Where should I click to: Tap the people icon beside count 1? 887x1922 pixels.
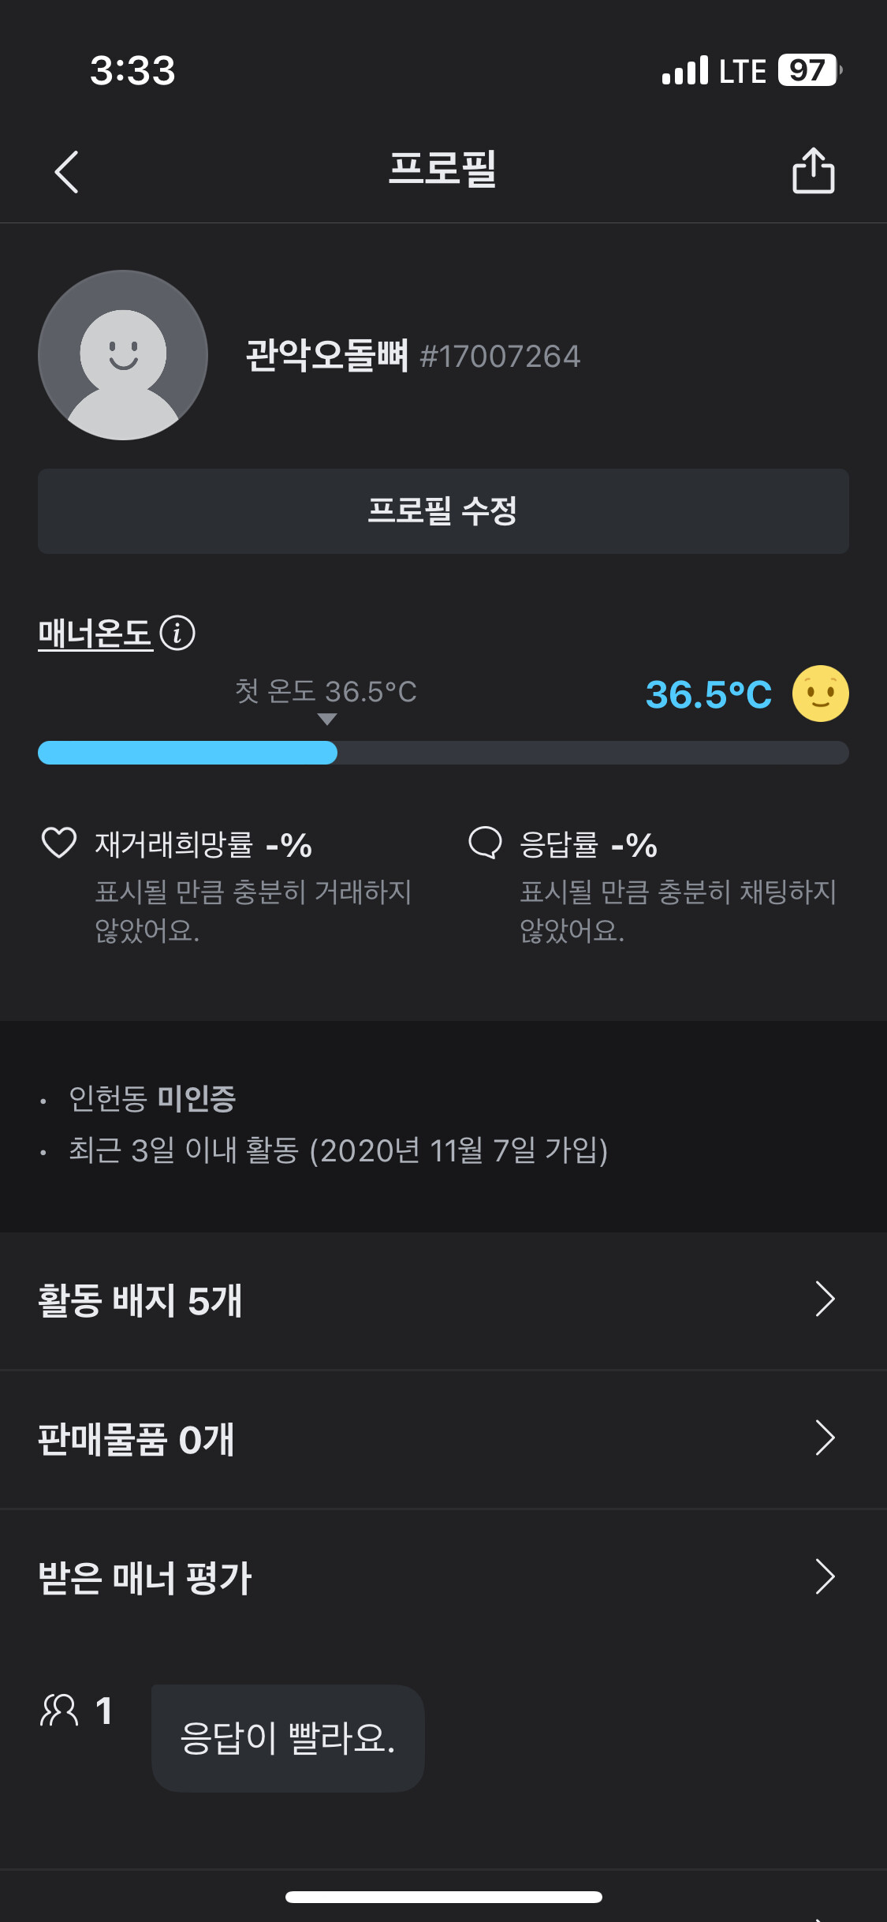click(x=60, y=1711)
